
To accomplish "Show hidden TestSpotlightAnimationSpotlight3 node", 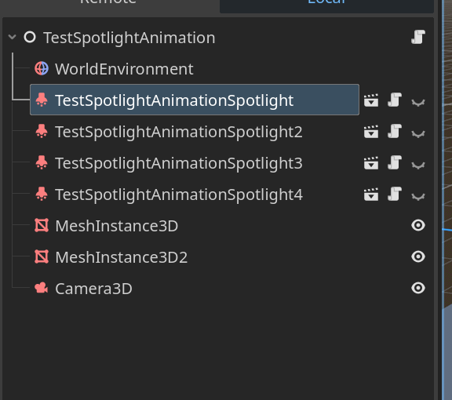I will click(418, 165).
